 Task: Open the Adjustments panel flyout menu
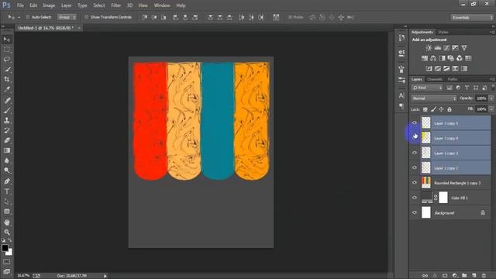click(492, 32)
